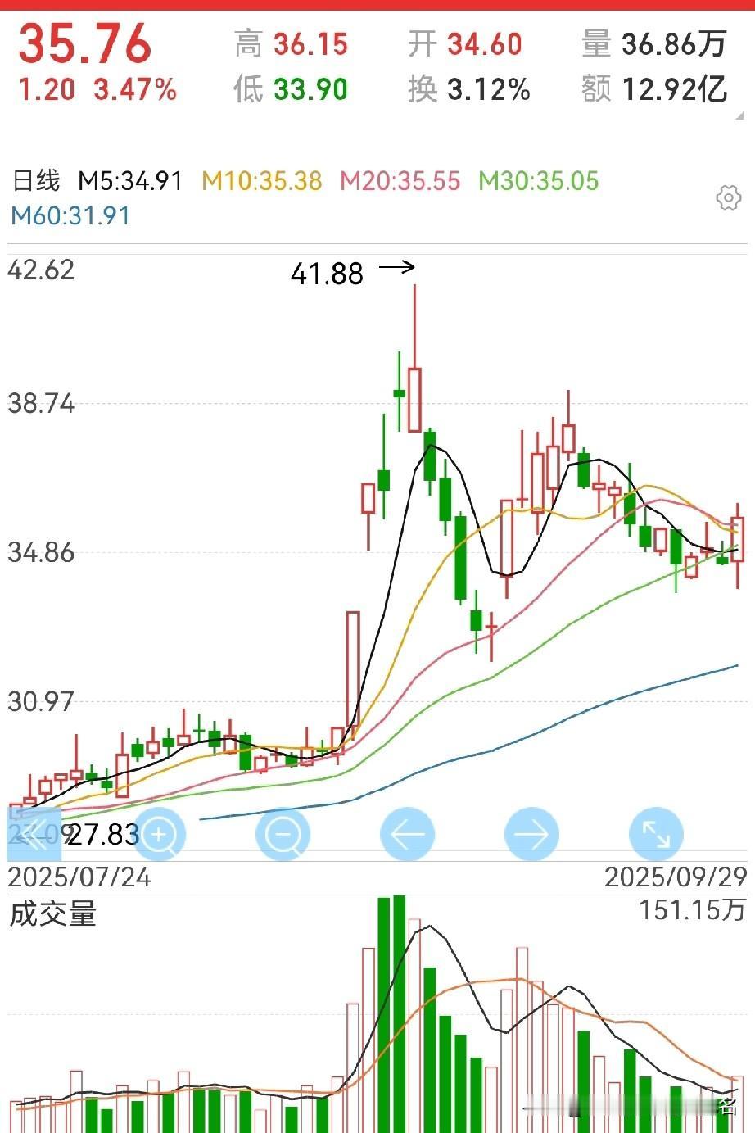Viewport: 755px width, 1133px height.
Task: Tap the low price 33.90
Action: point(310,88)
